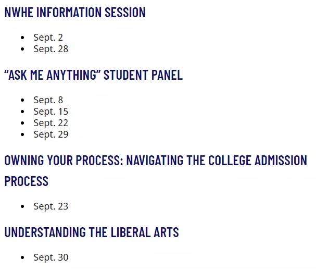Image resolution: width=316 pixels, height=271 pixels.
Task: Click the bullet beside Sept. 2
Action: 22,38
